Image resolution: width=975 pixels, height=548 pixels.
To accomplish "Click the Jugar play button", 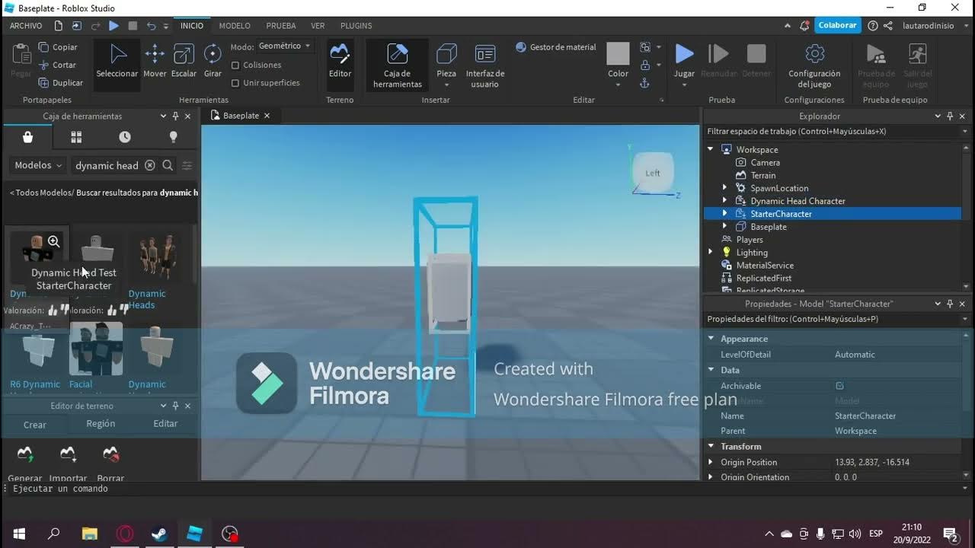I will point(684,61).
